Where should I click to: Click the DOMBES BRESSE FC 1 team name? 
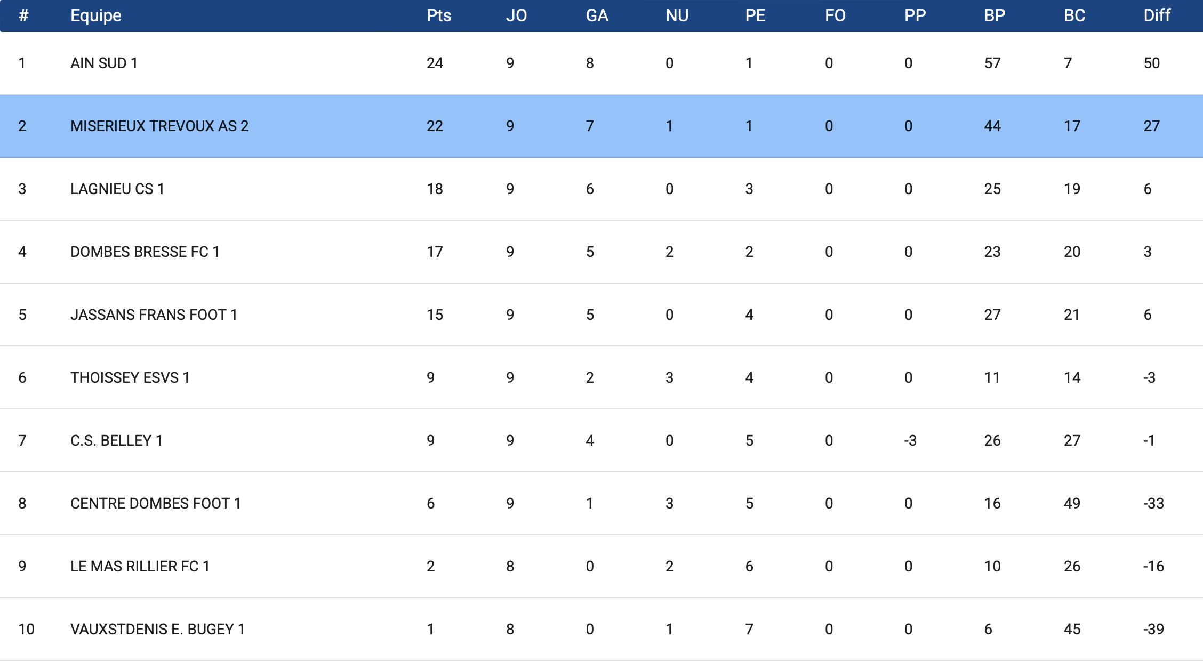tap(145, 252)
